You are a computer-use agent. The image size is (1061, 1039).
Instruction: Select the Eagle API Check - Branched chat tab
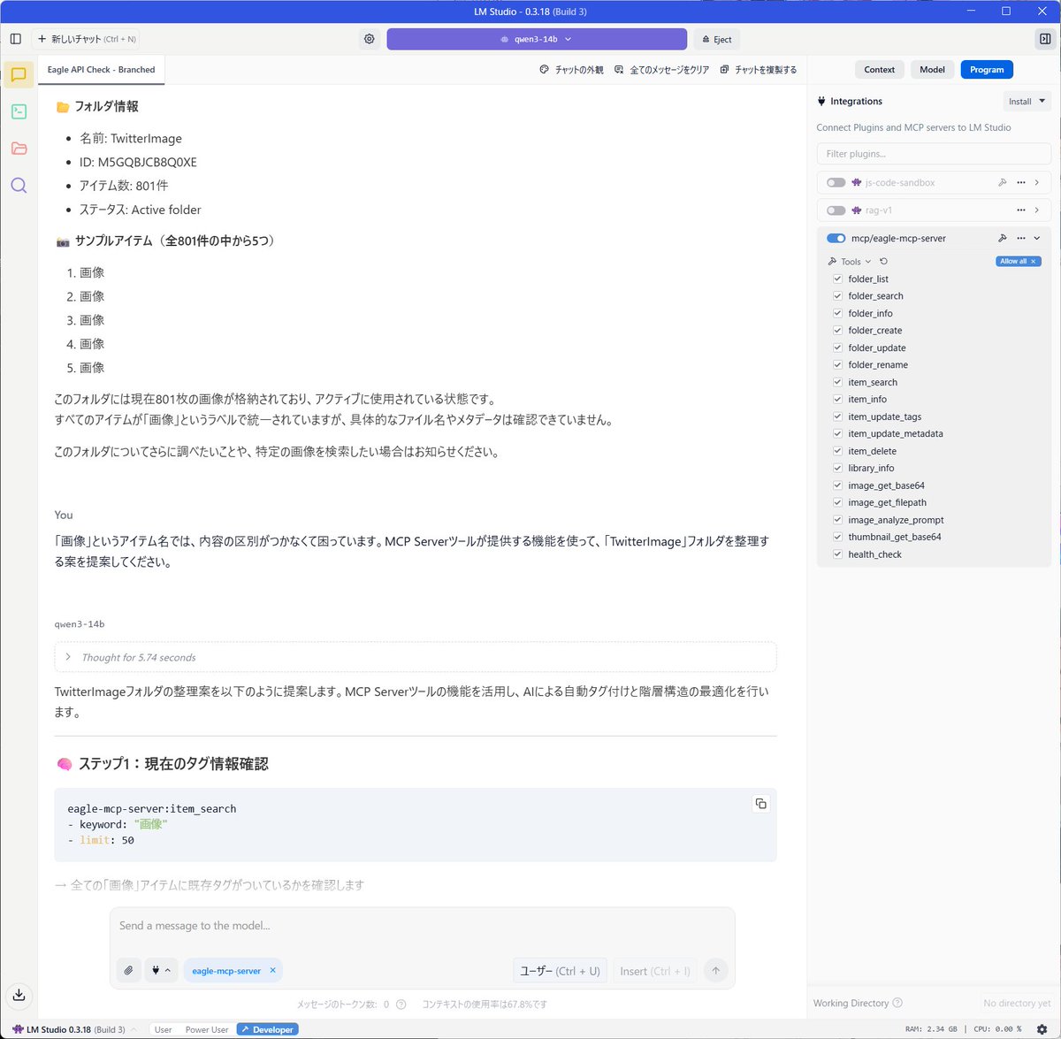click(102, 70)
